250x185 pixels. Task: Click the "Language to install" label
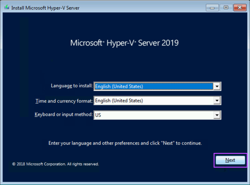pos(72,86)
